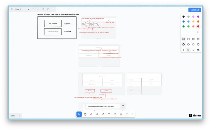Open the hamburger main menu
This screenshot has height=130, width=211.
12,9
